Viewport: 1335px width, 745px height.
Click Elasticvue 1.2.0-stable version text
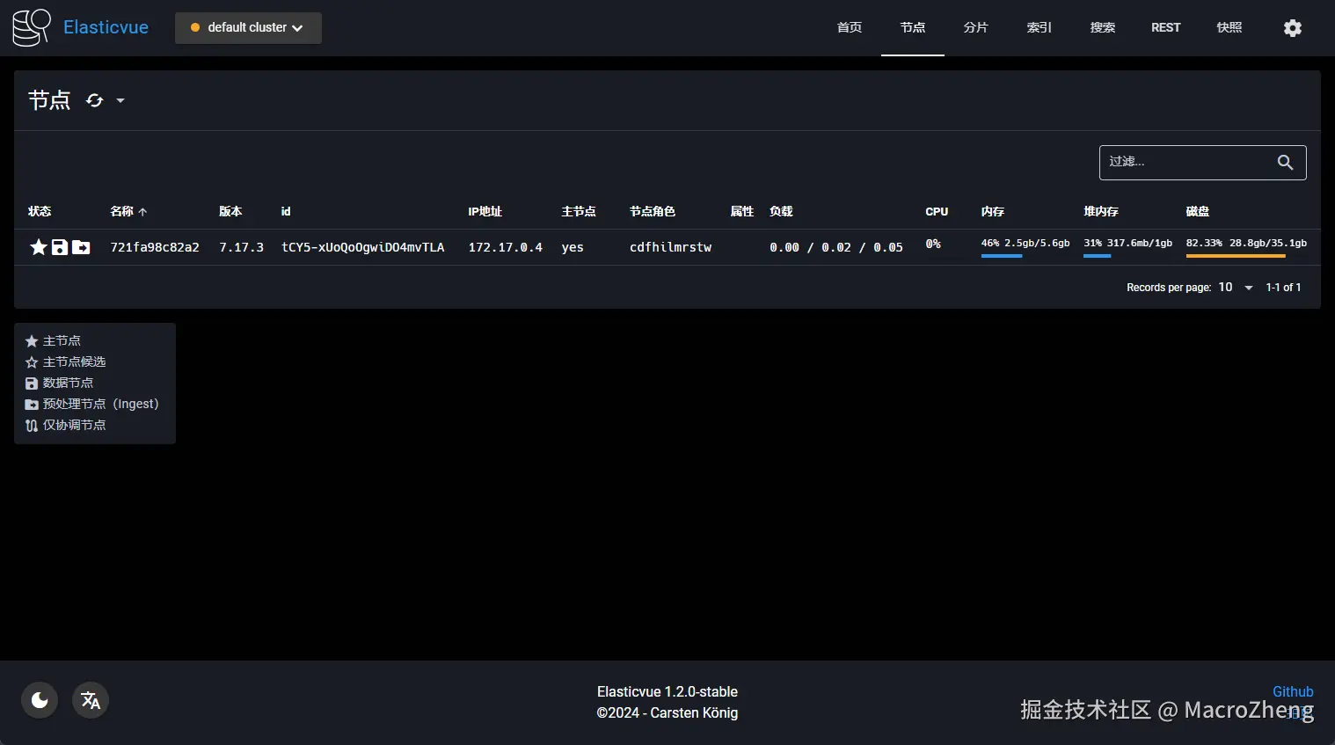point(667,691)
